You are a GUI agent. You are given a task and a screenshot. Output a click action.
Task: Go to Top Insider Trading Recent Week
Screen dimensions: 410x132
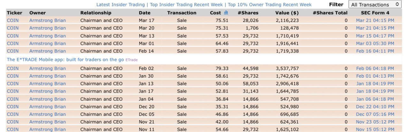tap(186, 4)
